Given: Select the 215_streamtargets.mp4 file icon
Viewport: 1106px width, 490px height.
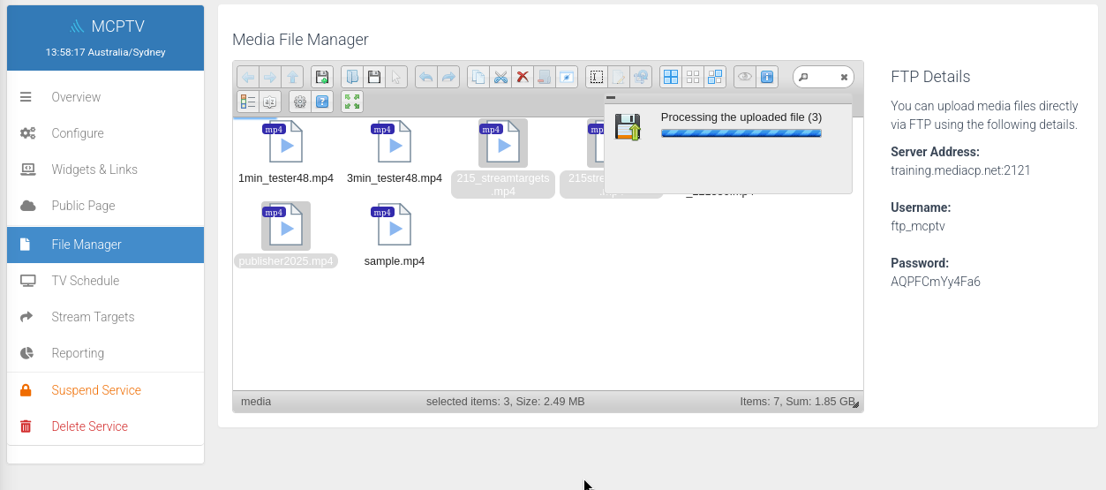Looking at the screenshot, I should click(503, 143).
